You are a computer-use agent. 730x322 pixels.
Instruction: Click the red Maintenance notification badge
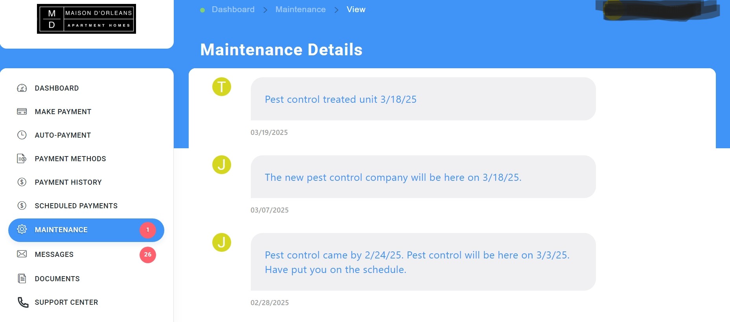click(x=148, y=230)
